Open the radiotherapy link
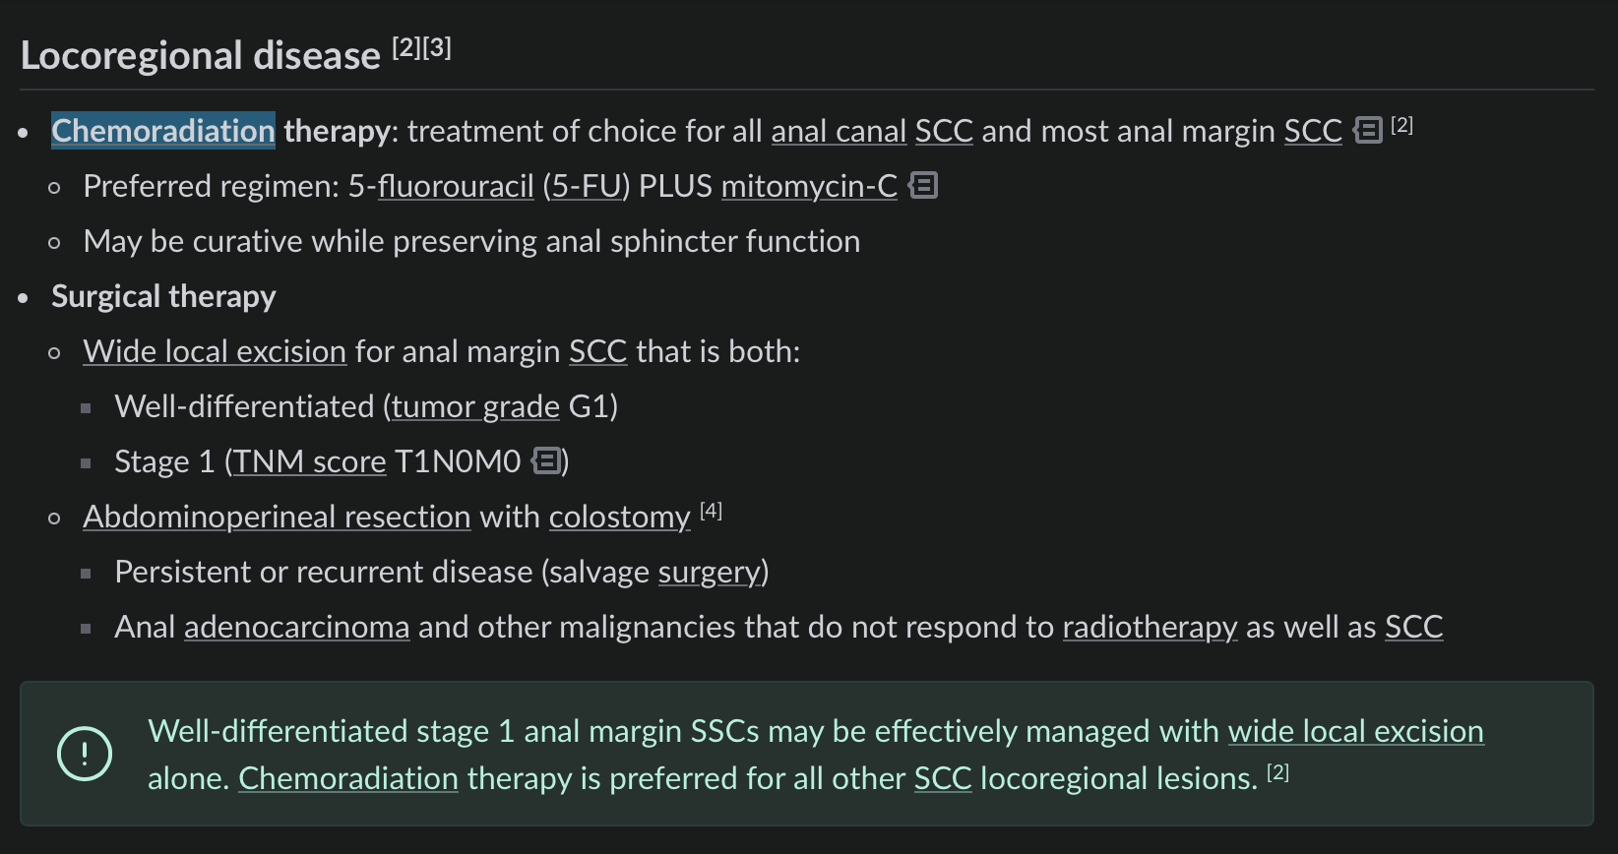Screen dimensions: 1618x854 click(x=1150, y=627)
